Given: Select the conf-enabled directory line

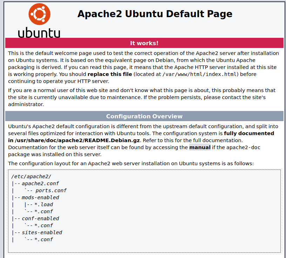Looking at the screenshot, I should coord(40,218).
